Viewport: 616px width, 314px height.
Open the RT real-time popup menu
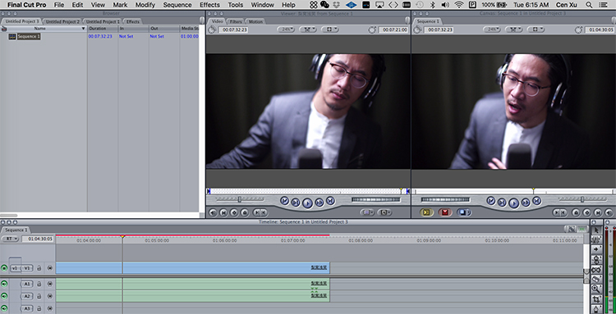coord(11,239)
